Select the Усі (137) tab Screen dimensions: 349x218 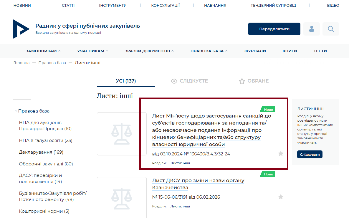pos(126,81)
